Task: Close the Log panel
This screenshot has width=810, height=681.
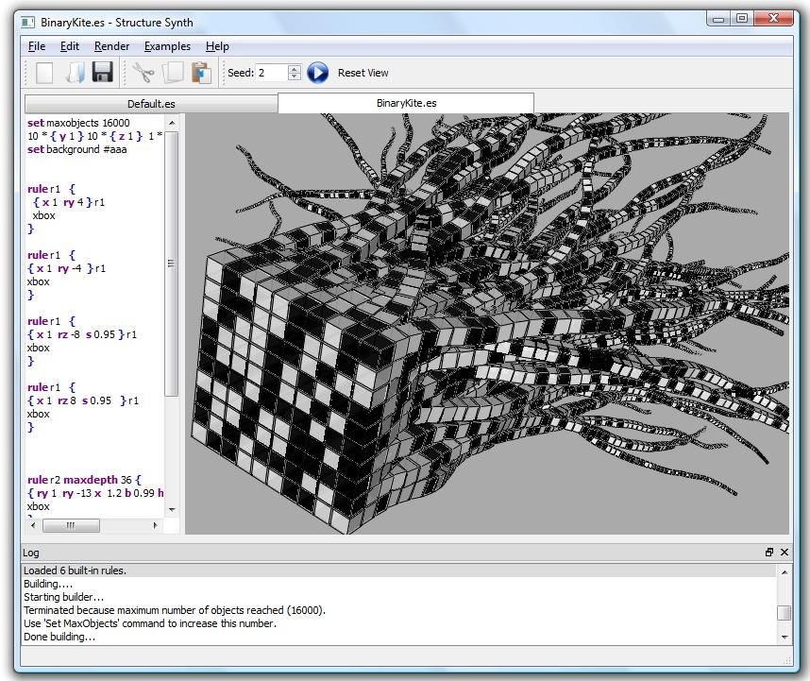Action: coord(784,553)
